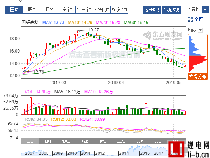Click the 2019-05 date axis label
This screenshot has width=210, height=158.
point(173,83)
